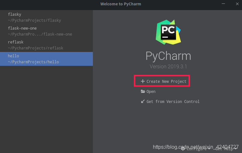
Task: Click the path text ~/PycharmProjects/flasky
Action: pos(34,20)
